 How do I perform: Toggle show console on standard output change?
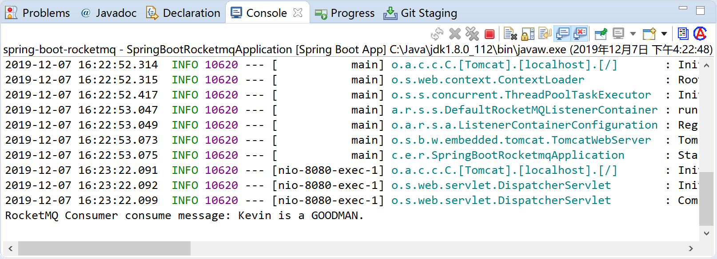[x=563, y=34]
